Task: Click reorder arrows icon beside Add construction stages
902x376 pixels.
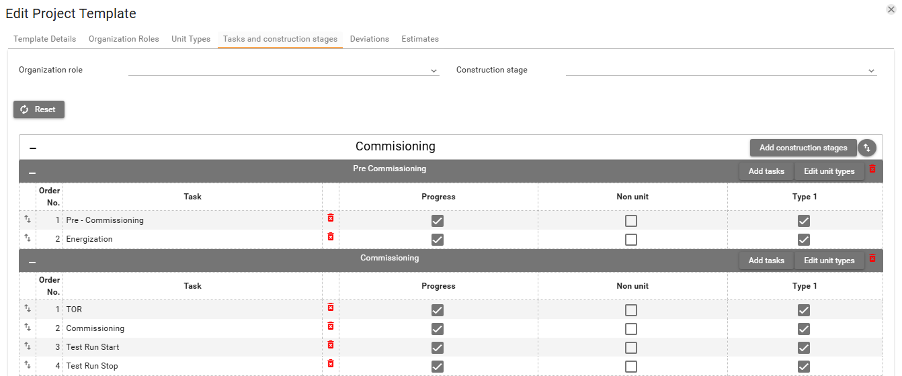Action: (867, 148)
